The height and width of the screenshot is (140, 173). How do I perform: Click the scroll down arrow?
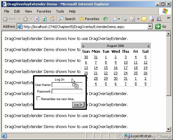[169, 129]
